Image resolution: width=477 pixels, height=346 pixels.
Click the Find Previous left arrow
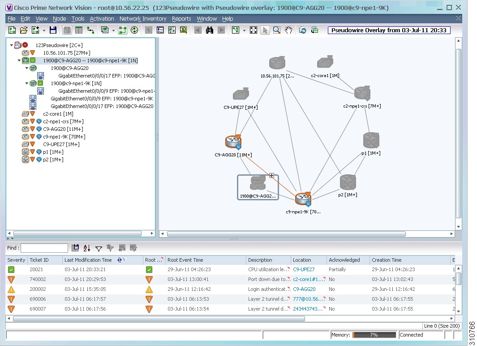(x=198, y=30)
